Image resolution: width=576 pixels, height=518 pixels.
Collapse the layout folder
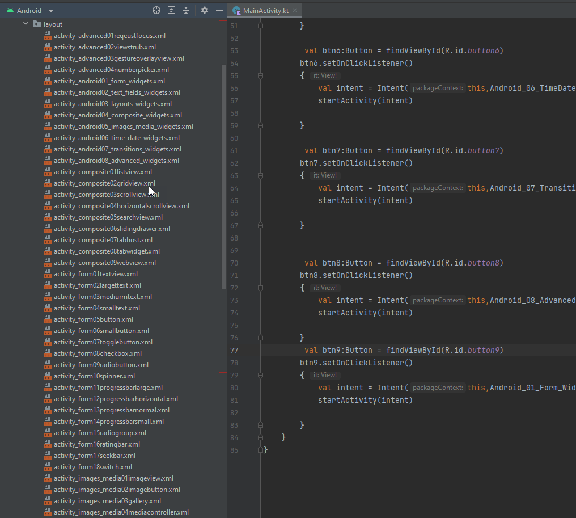pos(26,24)
